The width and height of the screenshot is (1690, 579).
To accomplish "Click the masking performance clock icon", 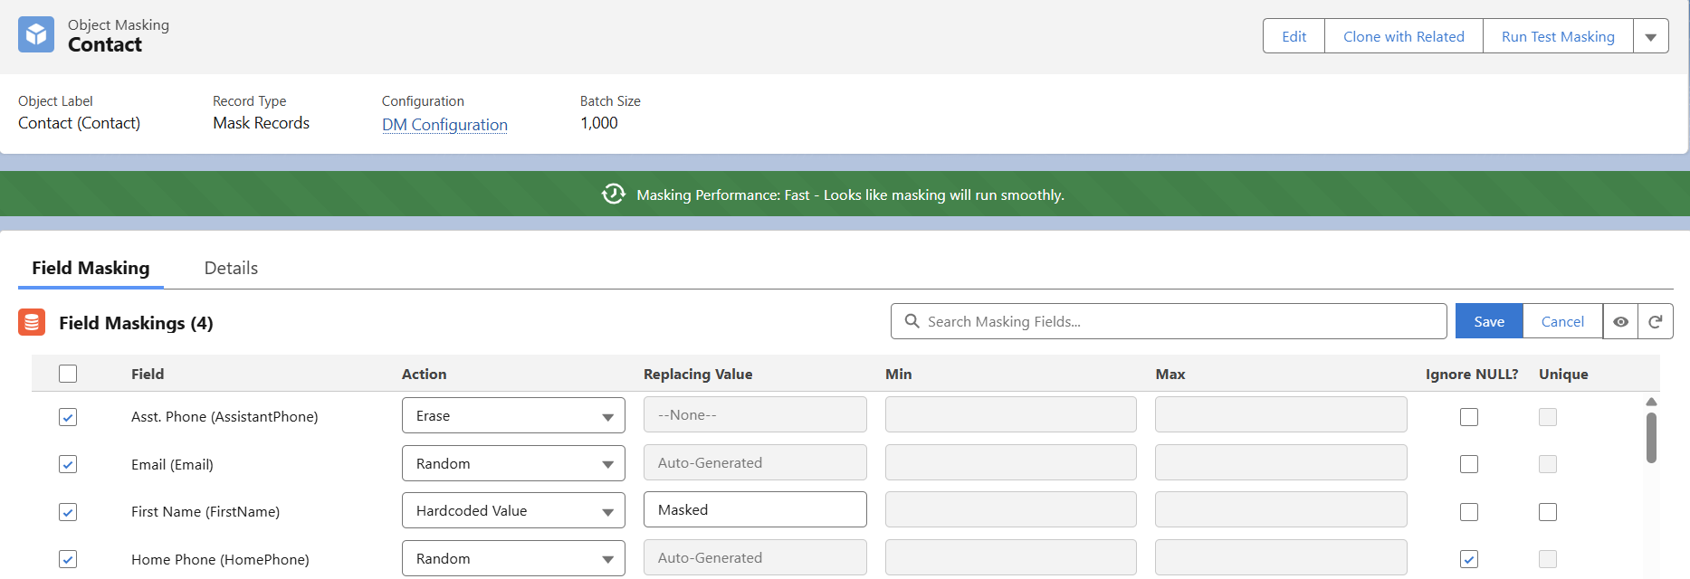I will click(x=613, y=195).
